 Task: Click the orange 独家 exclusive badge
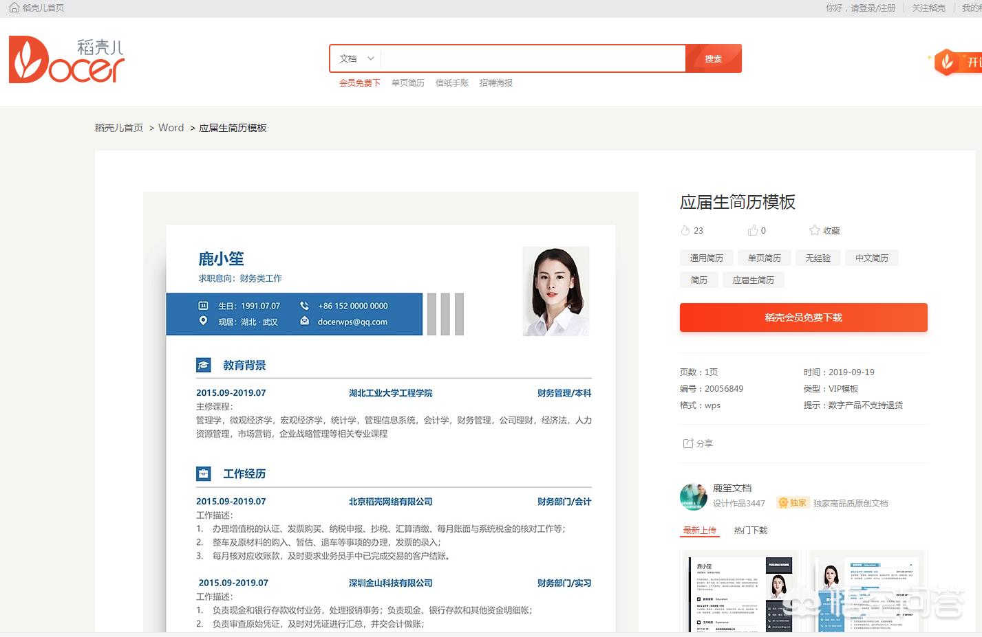[792, 503]
